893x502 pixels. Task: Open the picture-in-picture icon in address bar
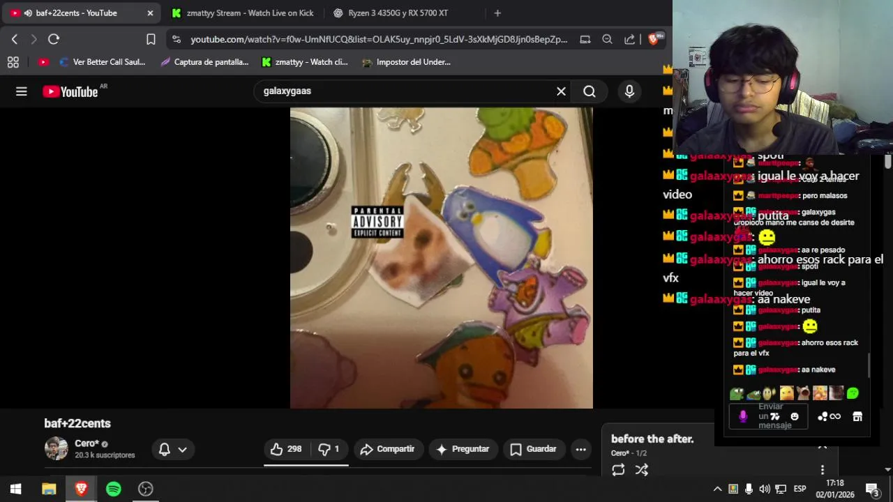point(585,40)
